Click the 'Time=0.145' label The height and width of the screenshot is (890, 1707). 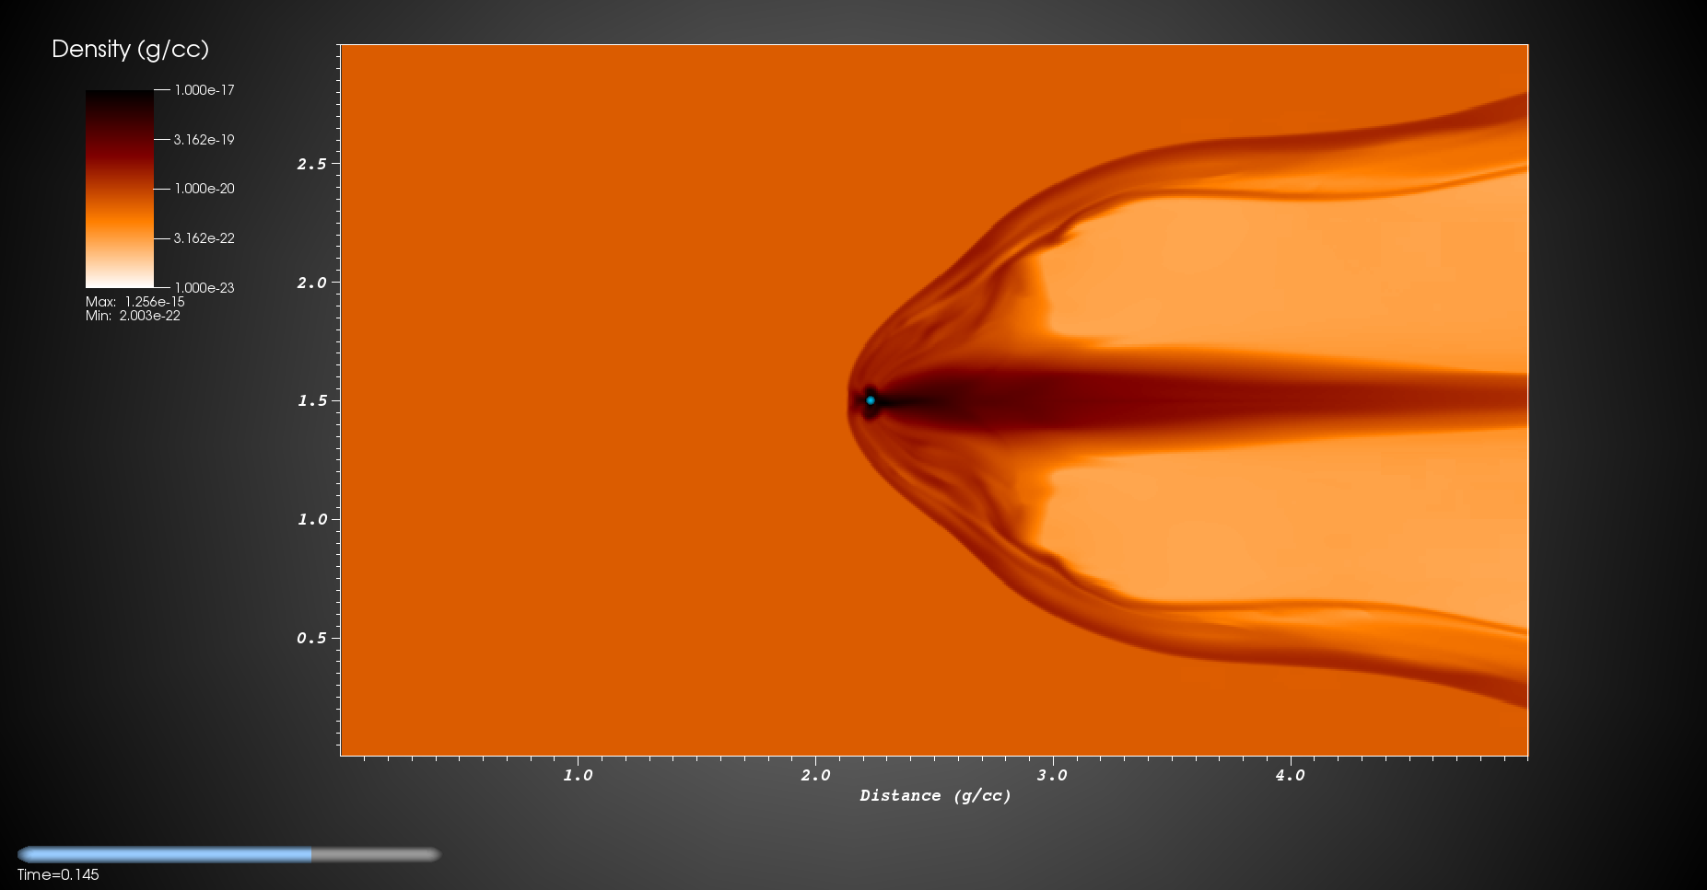pos(58,874)
